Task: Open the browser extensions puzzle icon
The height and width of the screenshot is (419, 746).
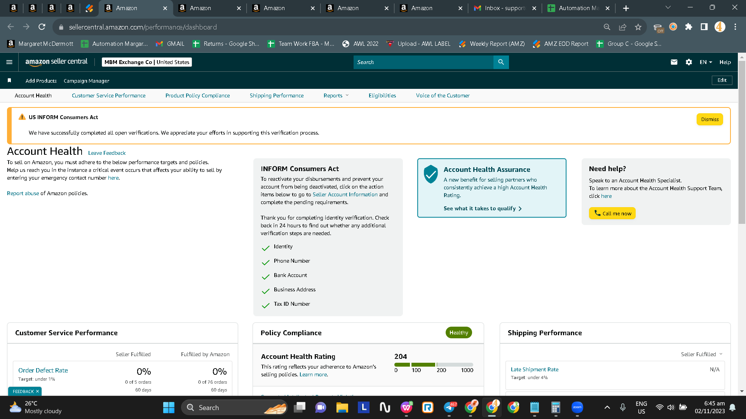Action: click(688, 27)
